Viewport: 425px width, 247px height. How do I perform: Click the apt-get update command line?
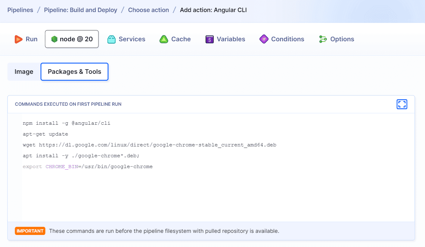click(x=45, y=134)
